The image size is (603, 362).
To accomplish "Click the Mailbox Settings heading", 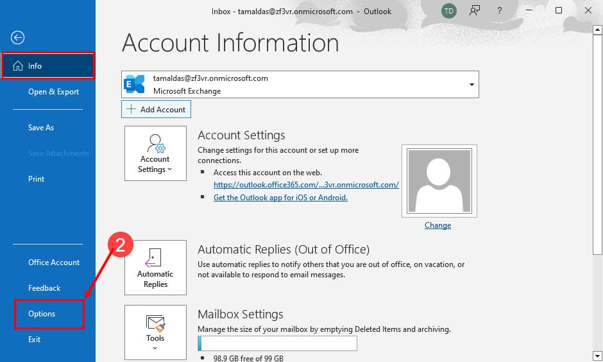I will point(241,315).
